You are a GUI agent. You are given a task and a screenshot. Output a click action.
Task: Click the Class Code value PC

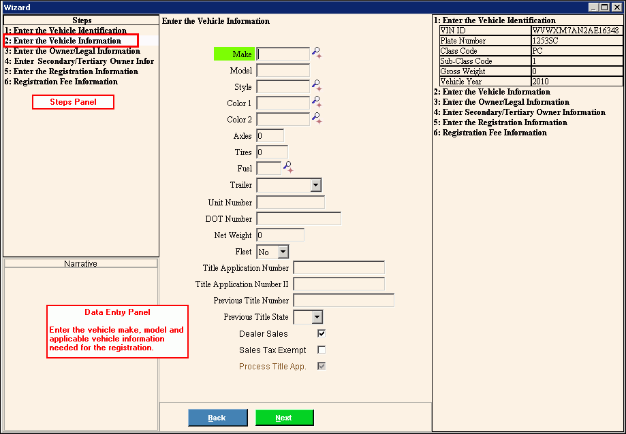click(x=577, y=51)
